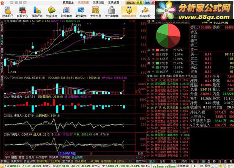Screen dimensions: 234x168
Task: Click the 交易 tab button
Action: point(139,3)
